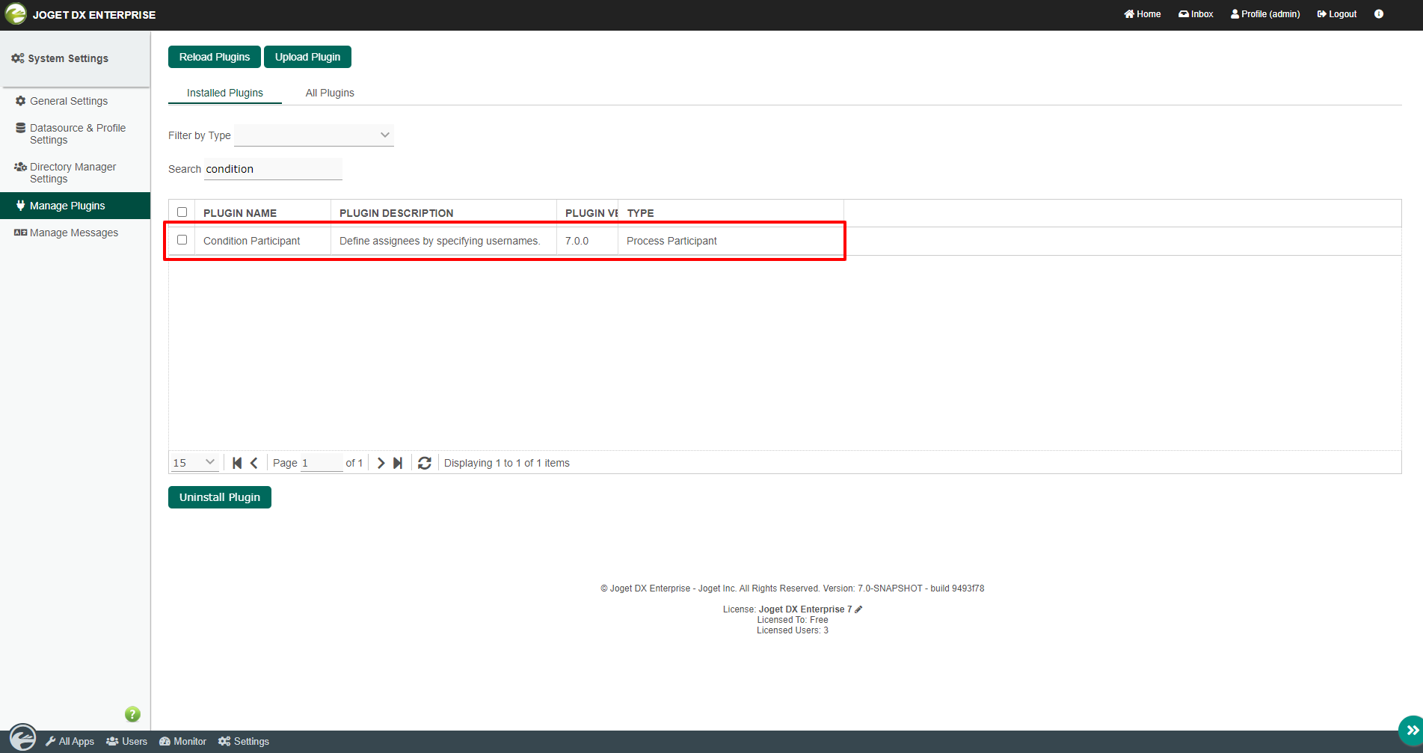Focus the Search field containing condition
This screenshot has height=753, width=1423.
(273, 169)
